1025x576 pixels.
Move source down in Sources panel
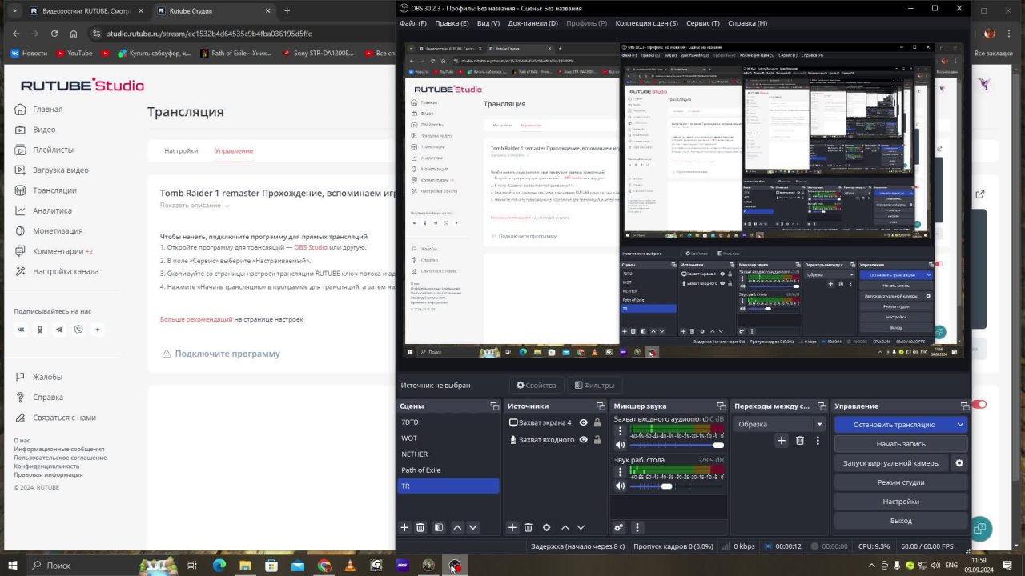tap(581, 527)
